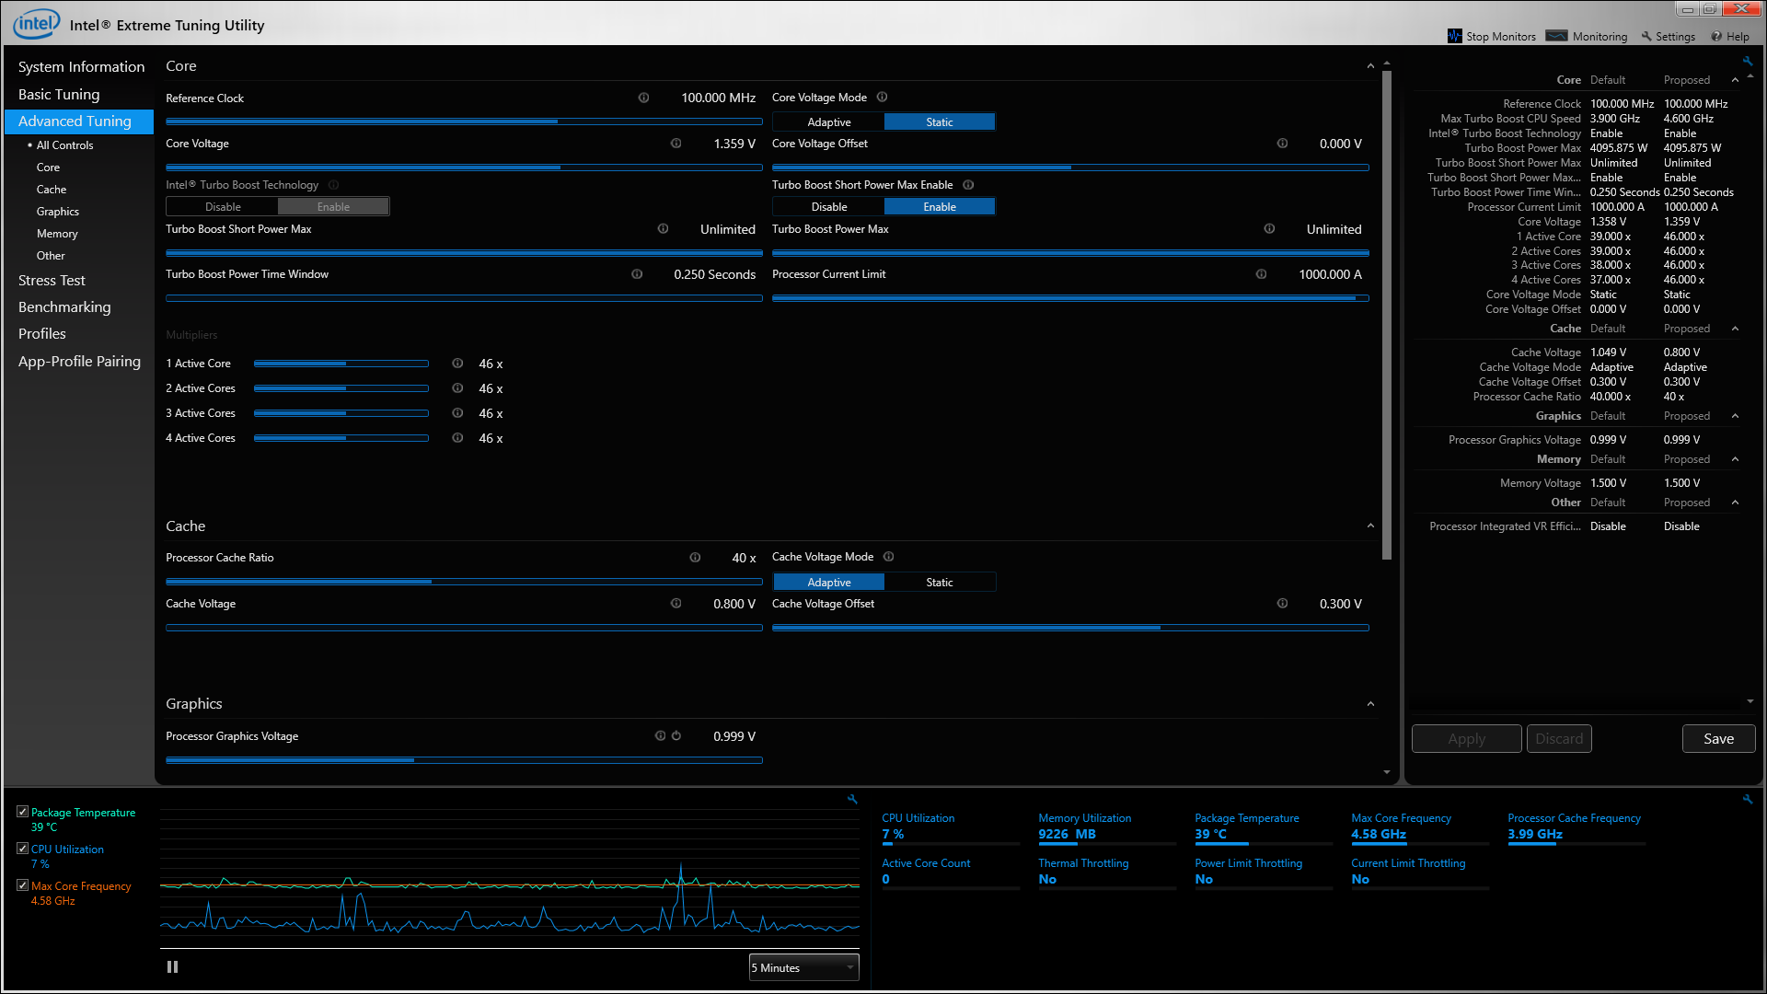Click the Package Temperature monitor checkbox
The image size is (1767, 994).
click(23, 812)
